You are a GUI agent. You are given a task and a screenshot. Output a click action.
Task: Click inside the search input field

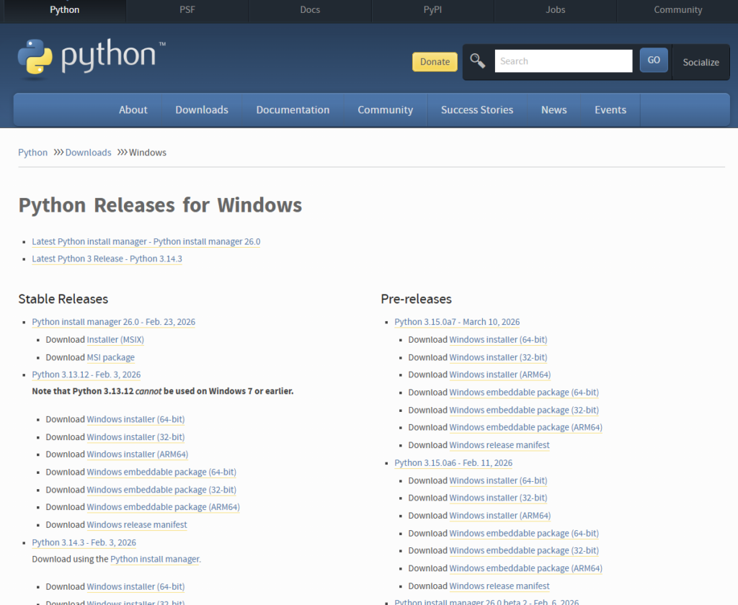563,60
